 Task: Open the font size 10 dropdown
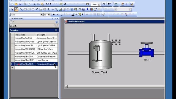tap(49, 15)
